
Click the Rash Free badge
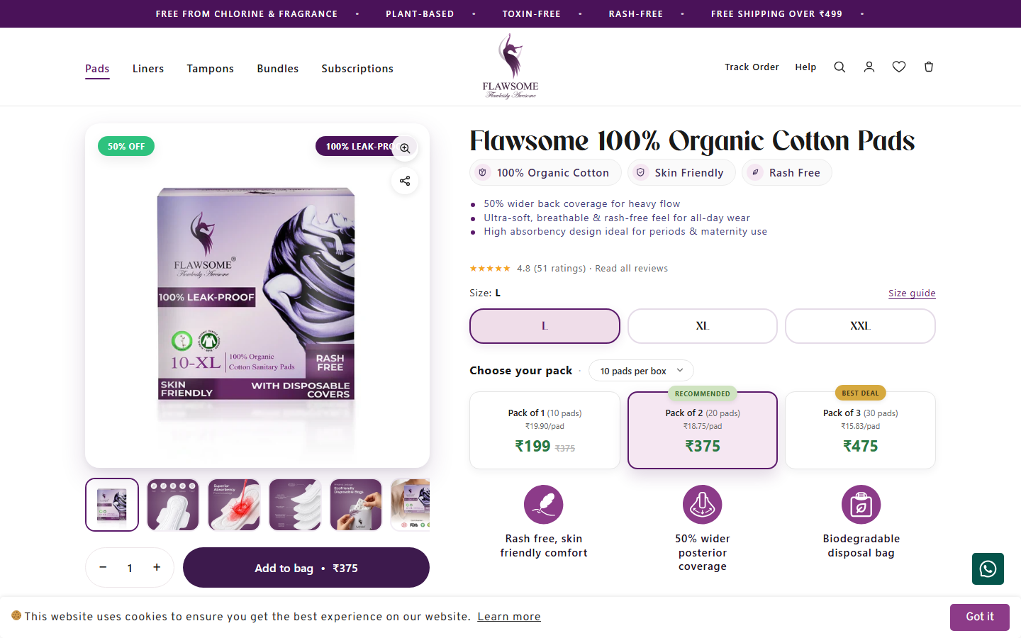click(x=787, y=173)
